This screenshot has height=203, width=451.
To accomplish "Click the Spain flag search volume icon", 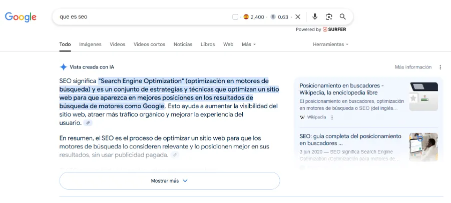I will (x=246, y=17).
